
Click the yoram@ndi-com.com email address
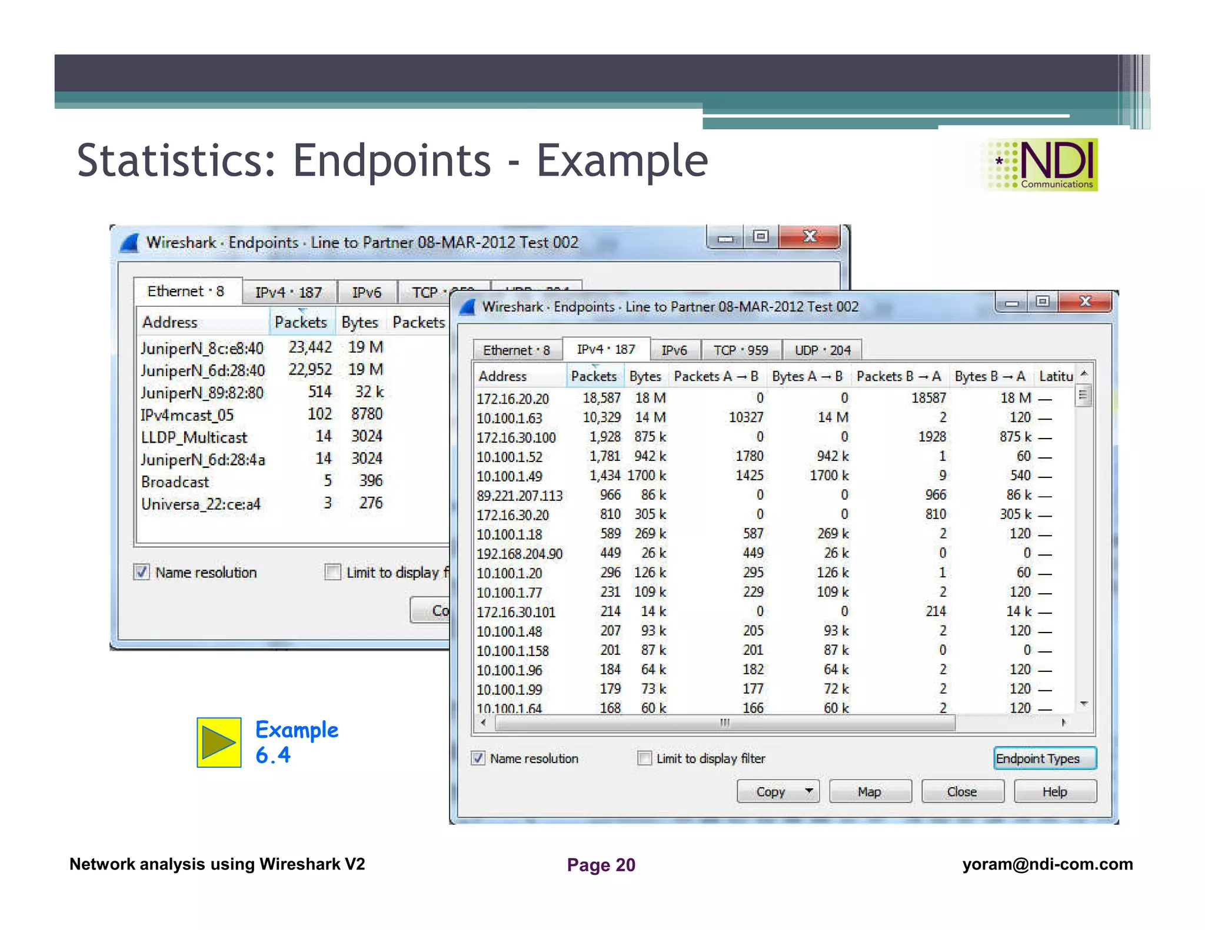(x=1047, y=864)
